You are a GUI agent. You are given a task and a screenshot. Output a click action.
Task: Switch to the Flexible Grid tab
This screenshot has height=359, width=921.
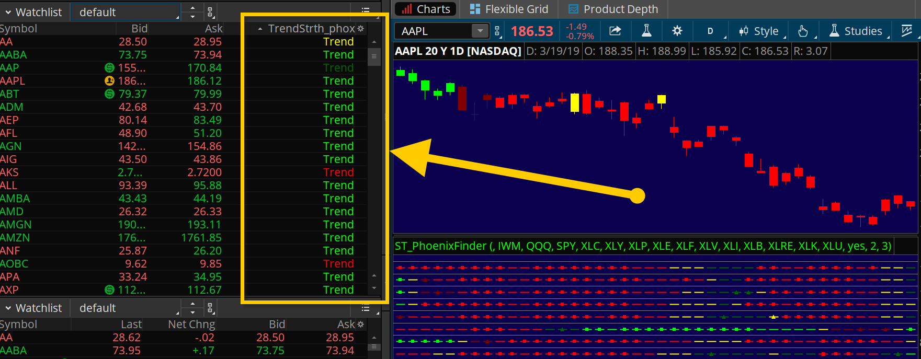click(x=509, y=9)
